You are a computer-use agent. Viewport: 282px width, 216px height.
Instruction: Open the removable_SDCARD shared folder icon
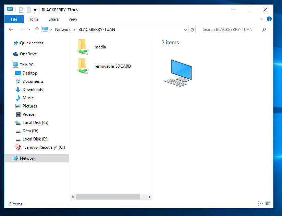click(x=82, y=66)
